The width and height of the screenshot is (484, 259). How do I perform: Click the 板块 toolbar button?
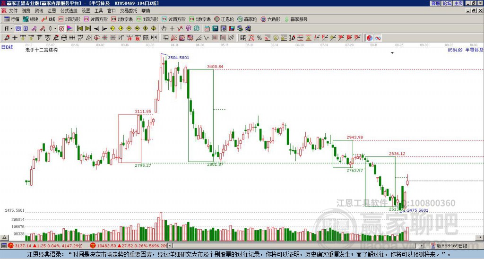(30, 19)
